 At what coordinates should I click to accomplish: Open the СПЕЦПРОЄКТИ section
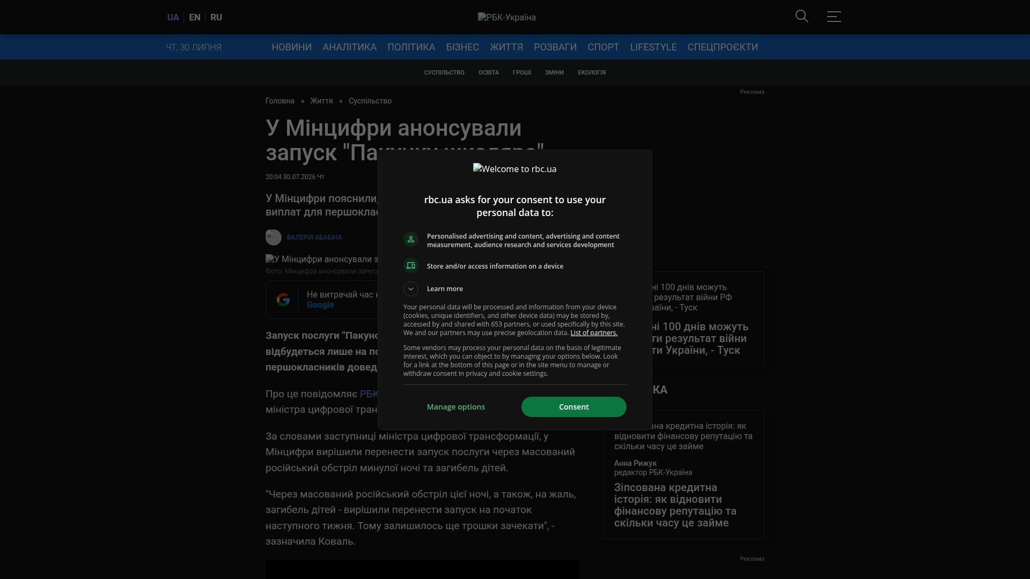(723, 47)
